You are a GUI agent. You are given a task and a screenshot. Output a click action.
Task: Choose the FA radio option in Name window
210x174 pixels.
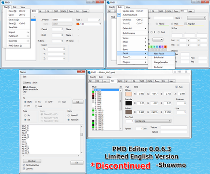[x=36, y=102]
